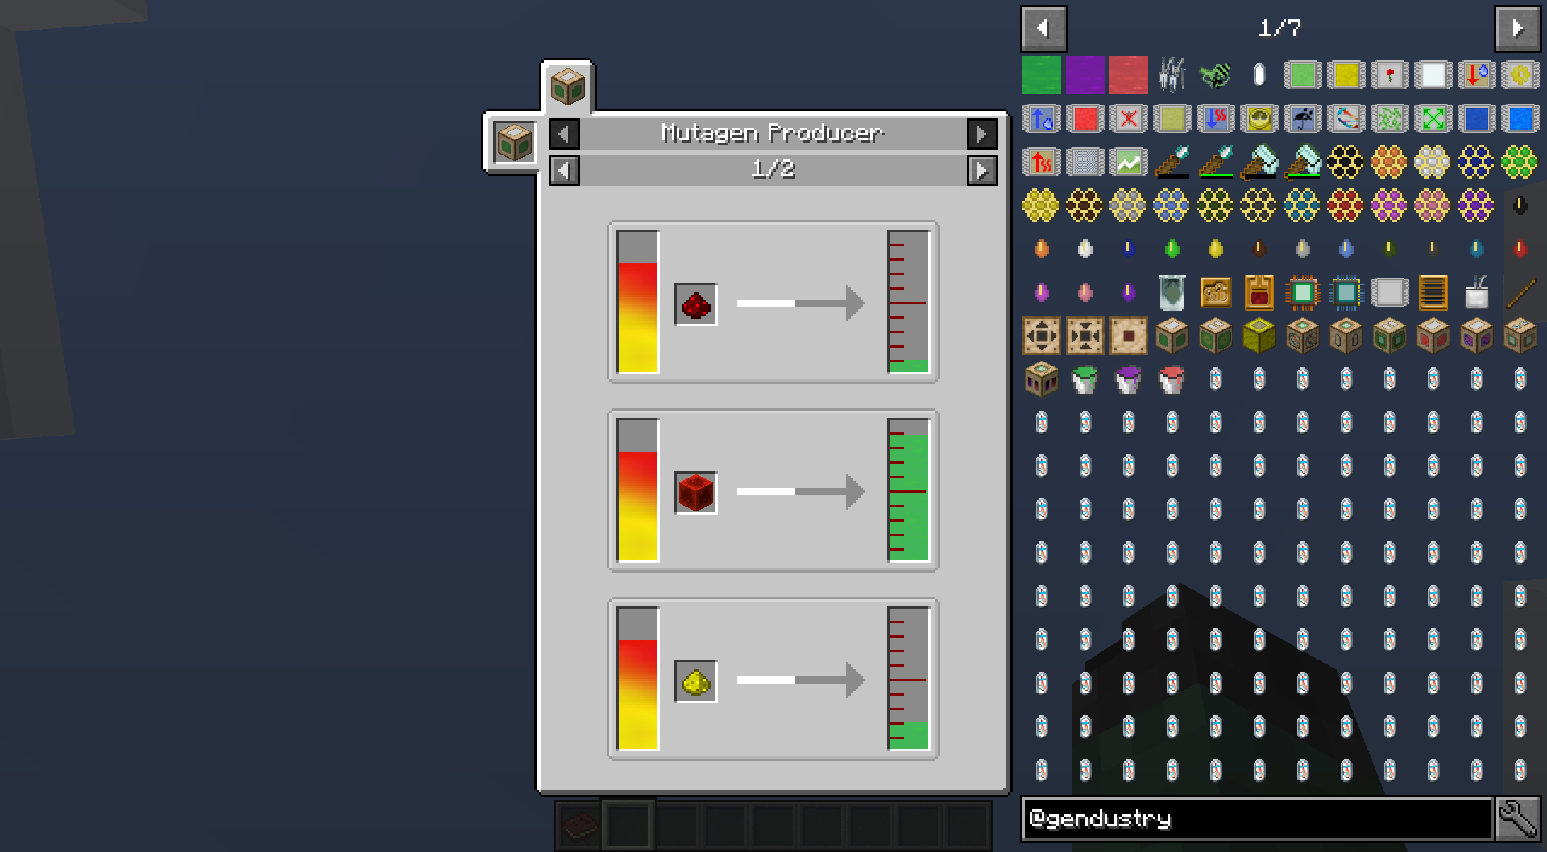Screen dimensions: 1547x852
Task: Focus the @gendustry search field
Action: point(1257,819)
